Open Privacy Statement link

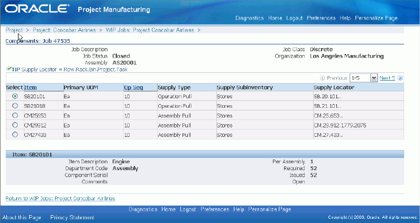[72, 217]
